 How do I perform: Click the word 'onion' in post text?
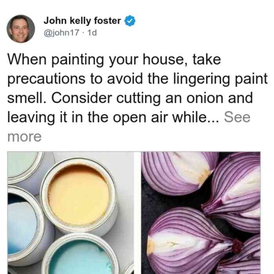205,98
